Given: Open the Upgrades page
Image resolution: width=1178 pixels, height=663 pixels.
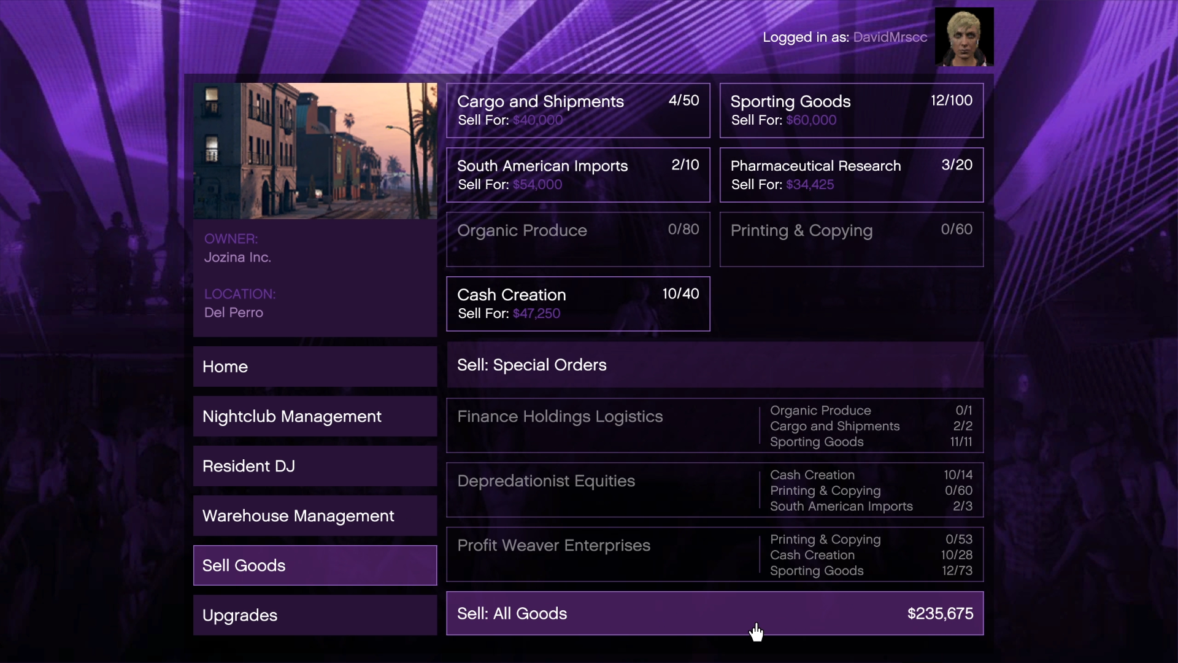Looking at the screenshot, I should 315,615.
